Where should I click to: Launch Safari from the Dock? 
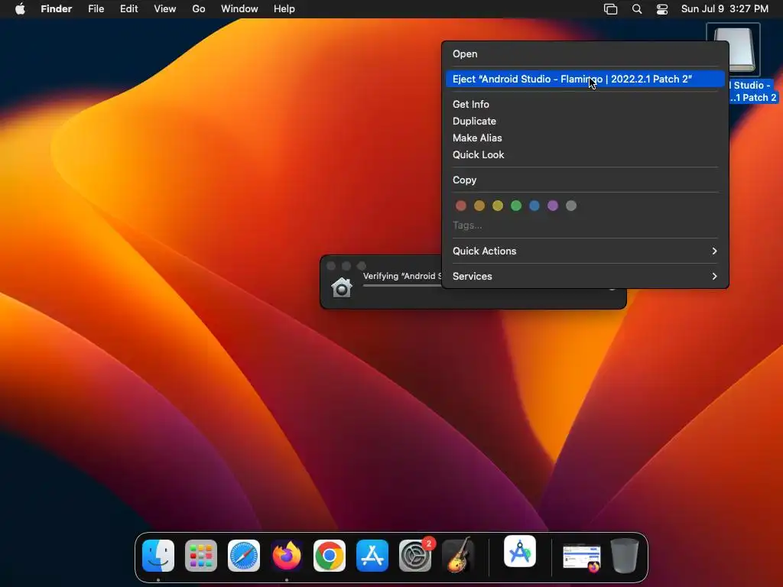click(x=244, y=556)
